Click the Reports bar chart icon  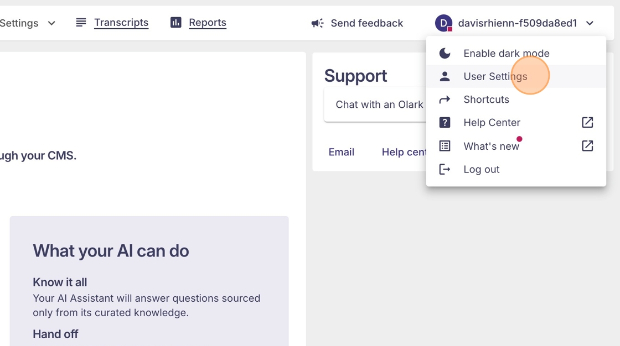click(176, 23)
